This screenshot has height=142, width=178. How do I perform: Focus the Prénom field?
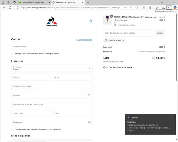(x=31, y=77)
